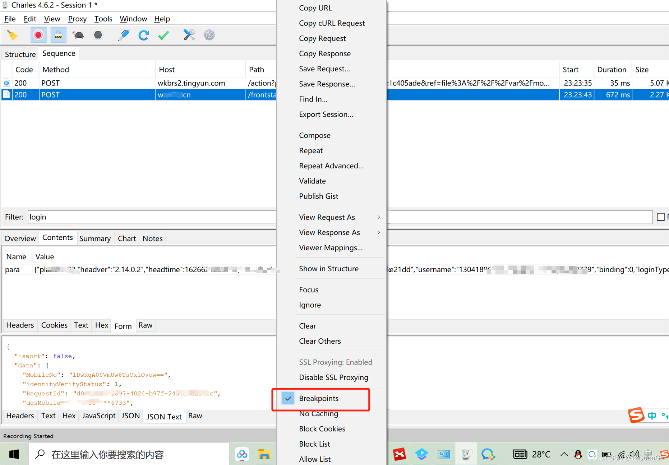
Task: Click the broom clear session icon
Action: (13, 35)
